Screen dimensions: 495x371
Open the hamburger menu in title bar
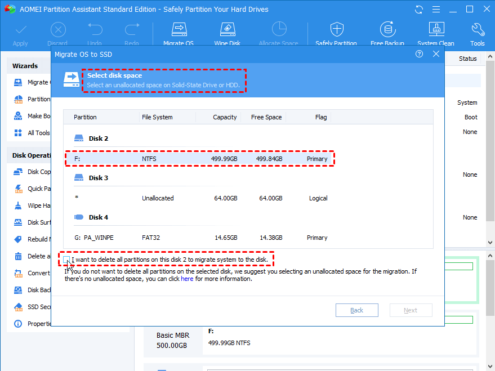tap(436, 10)
